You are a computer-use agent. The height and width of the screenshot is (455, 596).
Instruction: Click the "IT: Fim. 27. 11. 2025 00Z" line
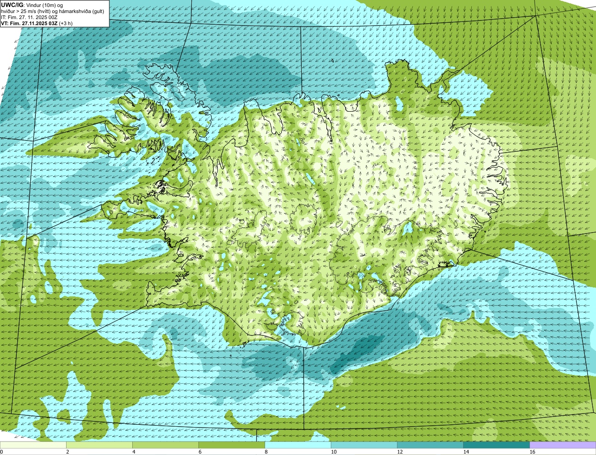click(x=29, y=17)
